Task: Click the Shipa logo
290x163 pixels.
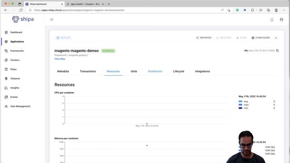Action: (x=23, y=19)
